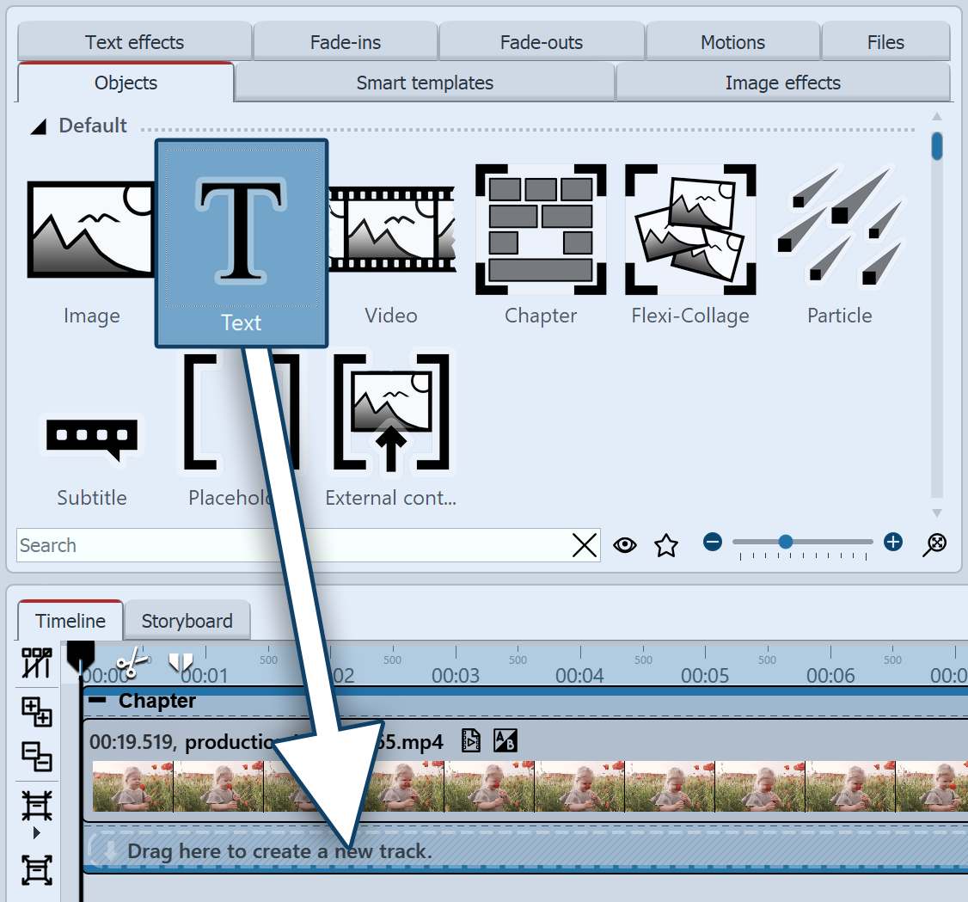
Task: Select the Subtitle object
Action: tap(91, 439)
